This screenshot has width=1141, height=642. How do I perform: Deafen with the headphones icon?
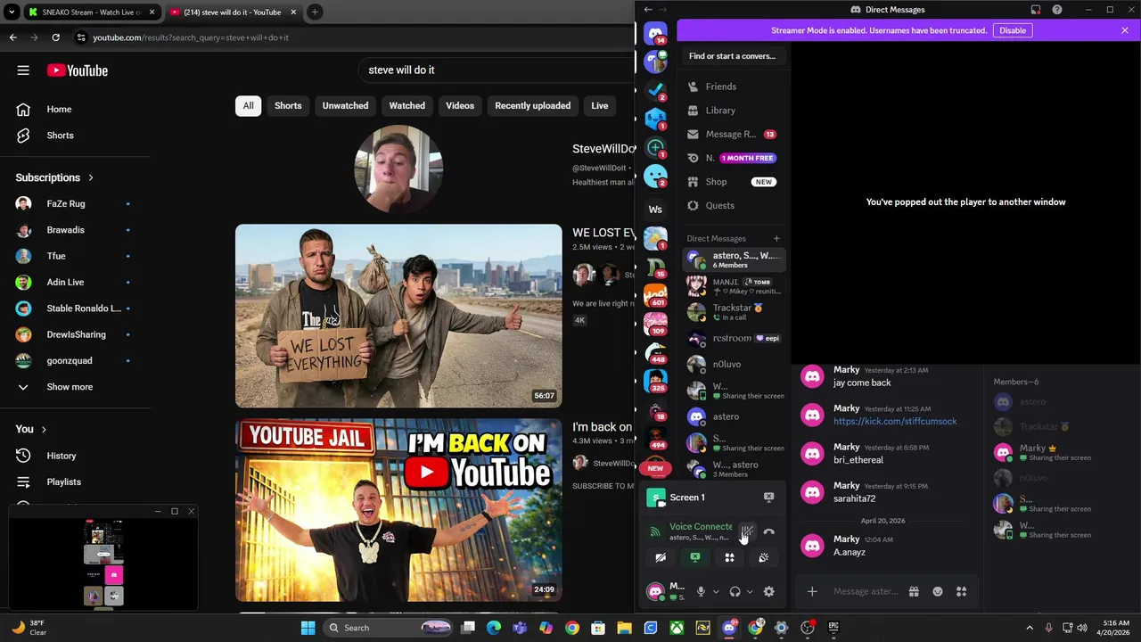pos(735,591)
